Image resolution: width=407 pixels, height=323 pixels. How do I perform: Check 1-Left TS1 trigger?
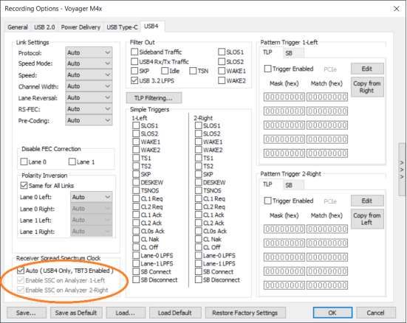coord(136,158)
